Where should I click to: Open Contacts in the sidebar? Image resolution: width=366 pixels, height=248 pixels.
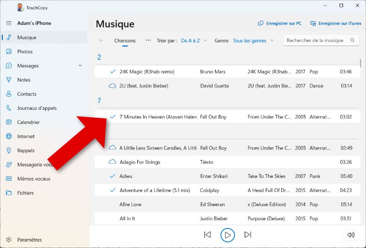click(x=27, y=94)
